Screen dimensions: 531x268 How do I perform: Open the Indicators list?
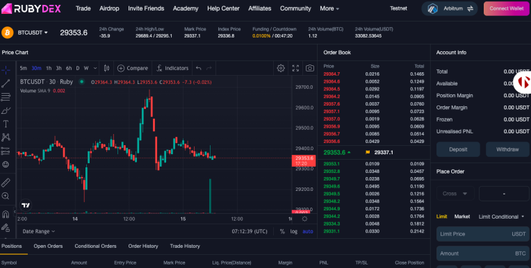[x=172, y=68]
